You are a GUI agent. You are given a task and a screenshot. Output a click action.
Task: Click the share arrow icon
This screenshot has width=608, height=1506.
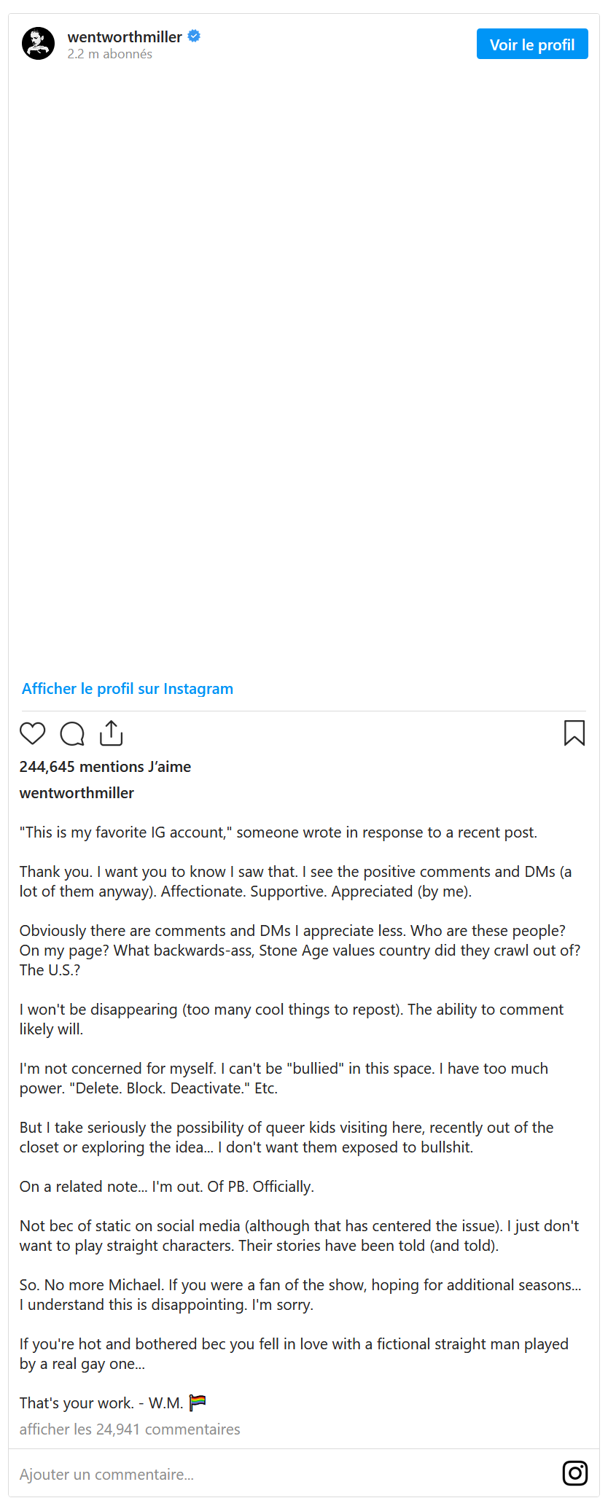[111, 733]
